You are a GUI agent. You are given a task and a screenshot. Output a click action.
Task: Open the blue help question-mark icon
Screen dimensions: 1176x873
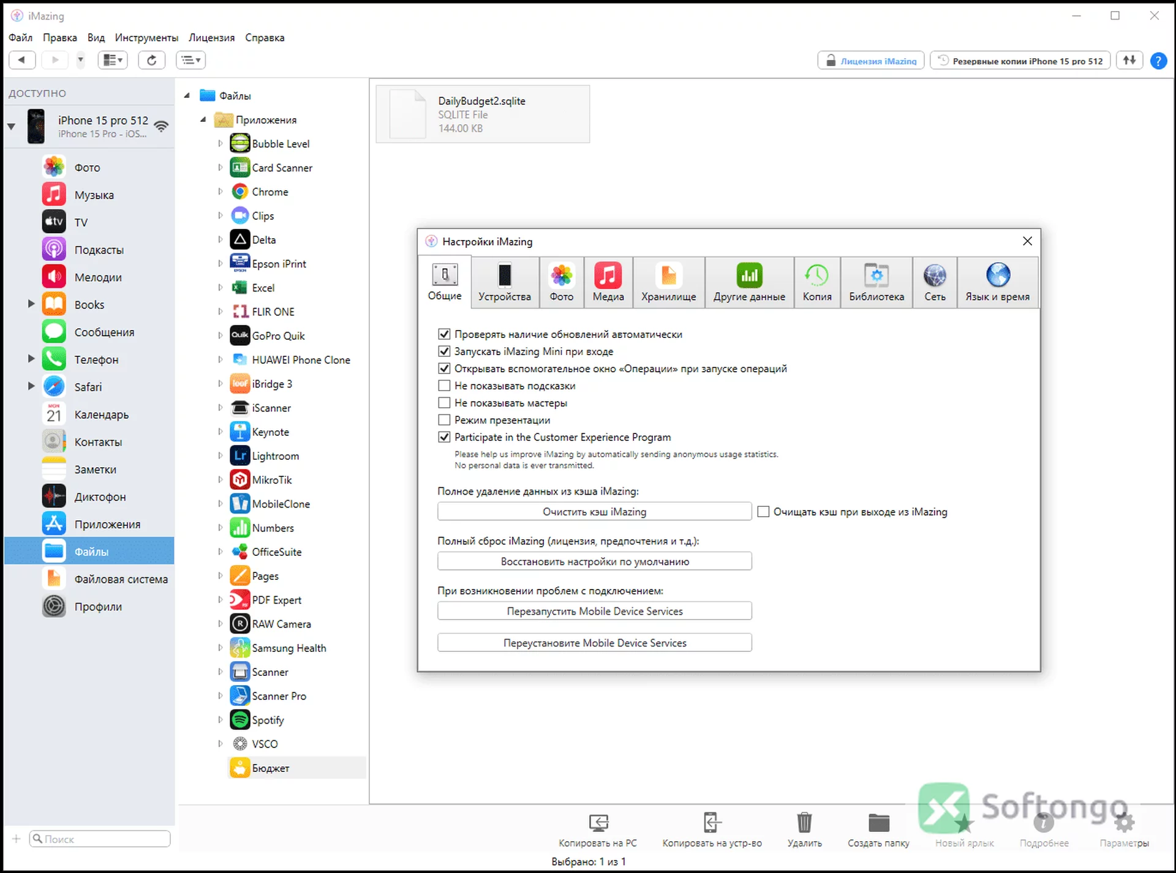tap(1158, 61)
